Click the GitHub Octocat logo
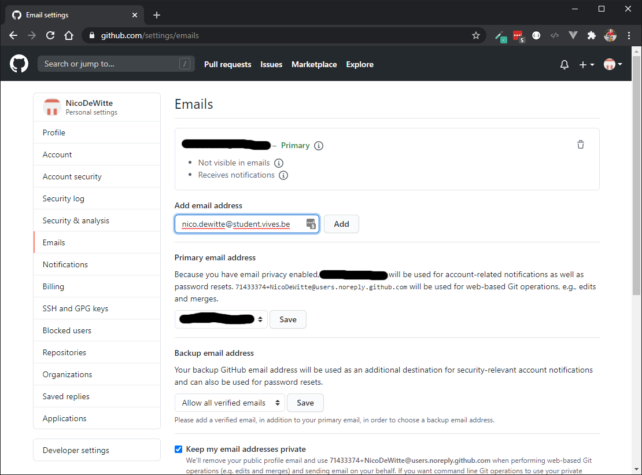Viewport: 642px width, 475px height. click(x=19, y=64)
